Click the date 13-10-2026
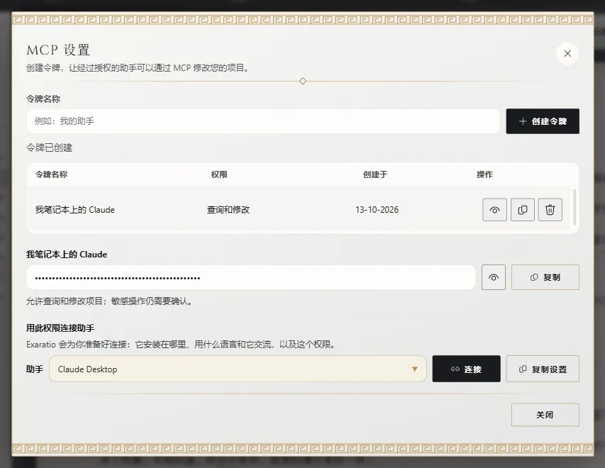The image size is (605, 468). coord(377,209)
